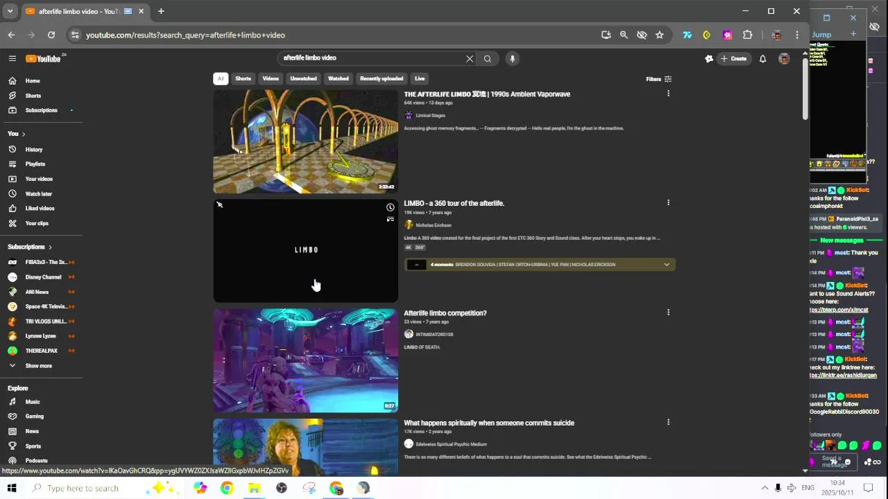Click the YouTube logo
Screen dimensions: 888x499
point(44,59)
